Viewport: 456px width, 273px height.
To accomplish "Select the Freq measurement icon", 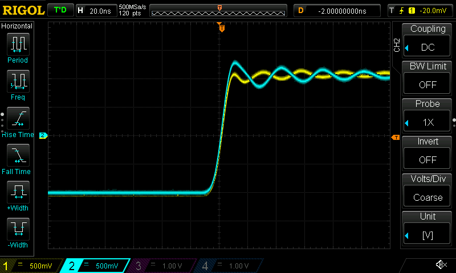I will click(18, 81).
